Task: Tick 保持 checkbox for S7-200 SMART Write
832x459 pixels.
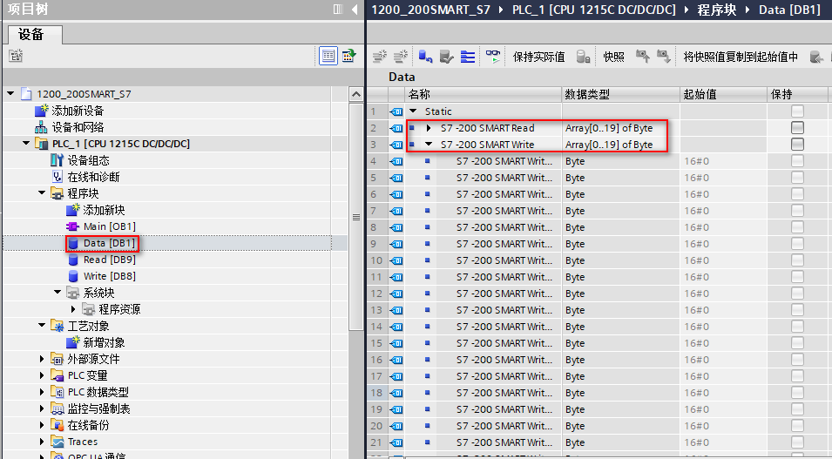Action: tap(797, 145)
